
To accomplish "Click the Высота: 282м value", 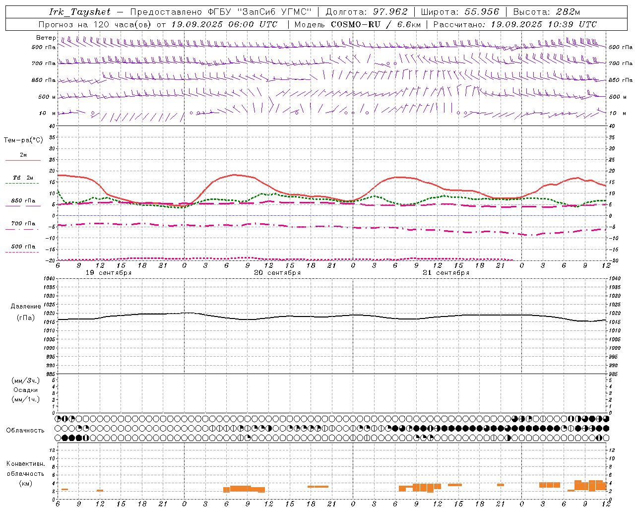I will pos(547,12).
